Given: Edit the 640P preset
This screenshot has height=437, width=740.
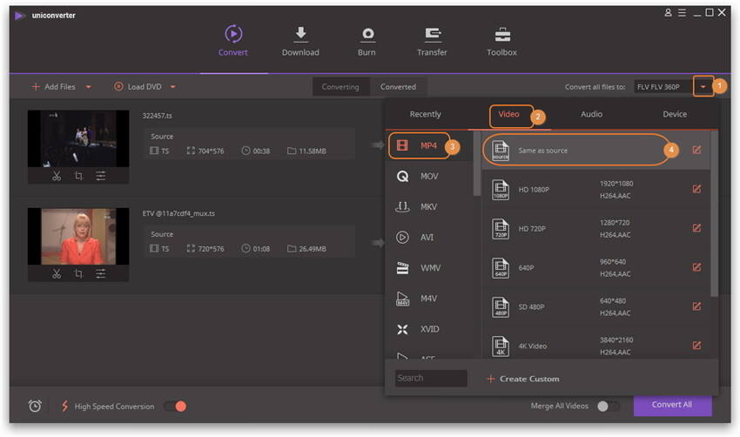Looking at the screenshot, I should [x=696, y=267].
